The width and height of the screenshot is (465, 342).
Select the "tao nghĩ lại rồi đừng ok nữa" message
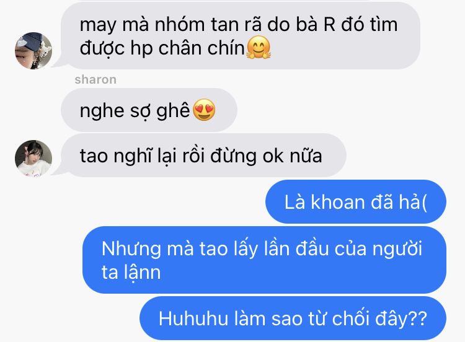(203, 156)
